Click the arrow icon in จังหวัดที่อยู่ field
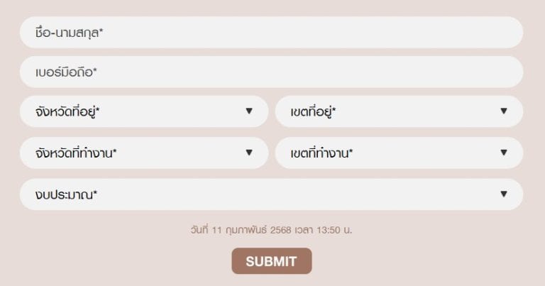The width and height of the screenshot is (545, 286). 249,111
